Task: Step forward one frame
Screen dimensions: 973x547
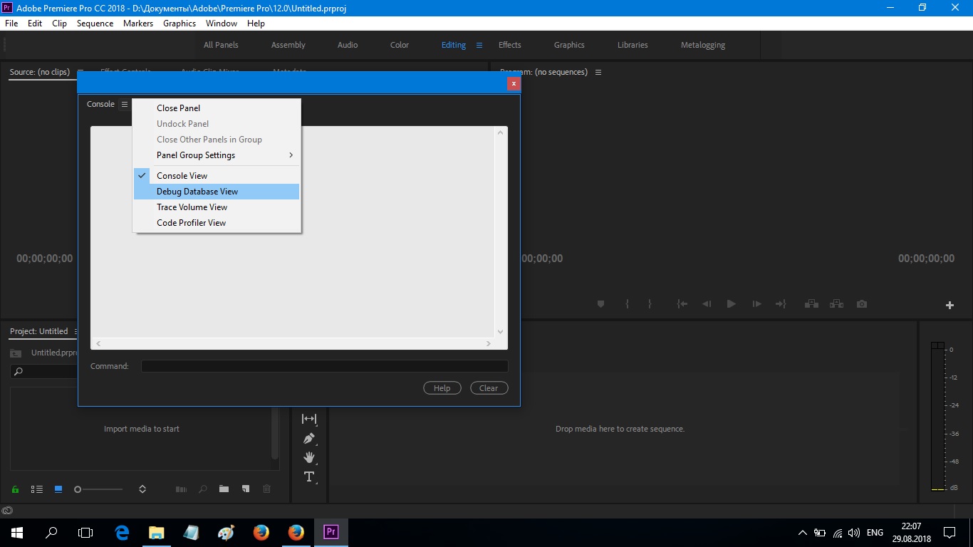Action: click(756, 304)
